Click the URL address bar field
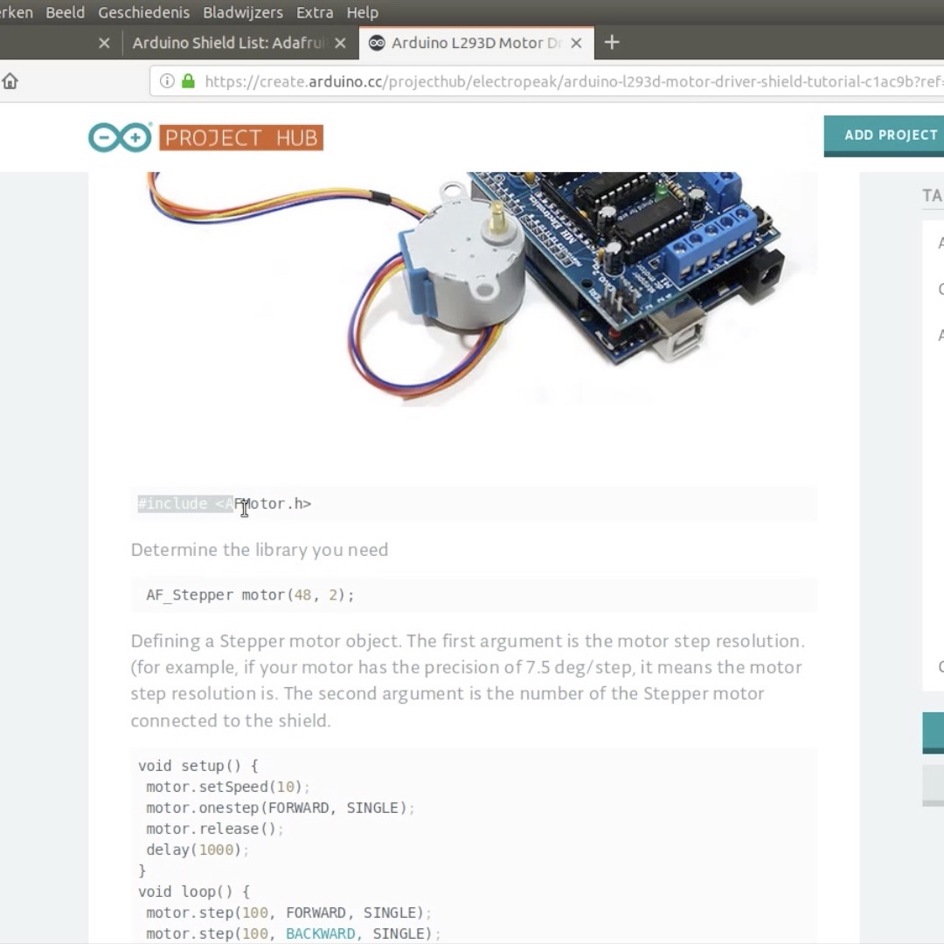 pos(546,80)
